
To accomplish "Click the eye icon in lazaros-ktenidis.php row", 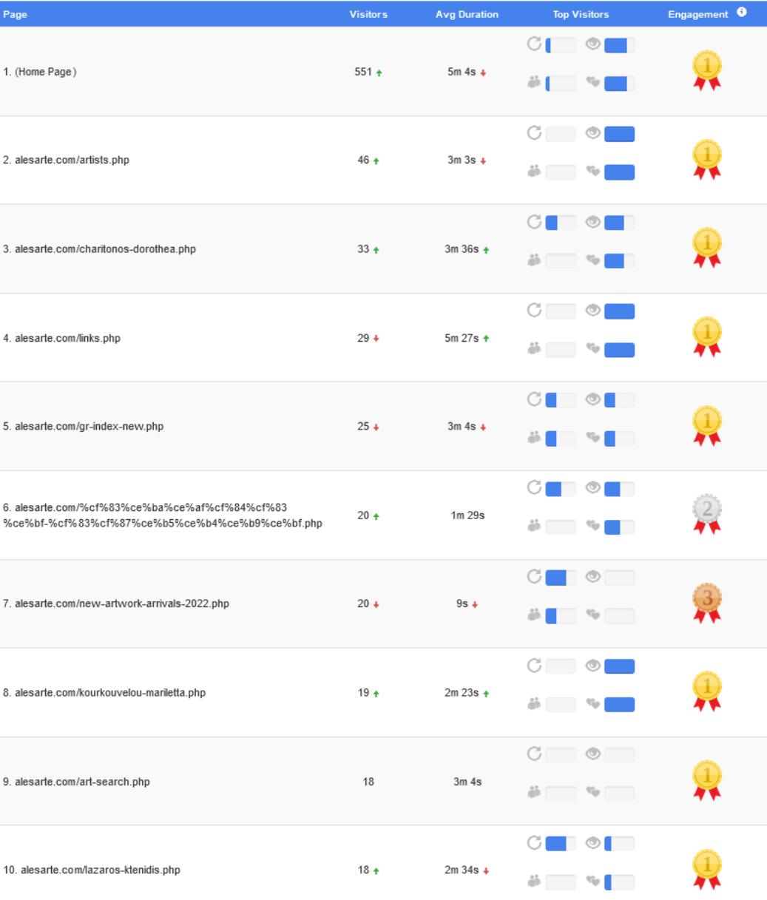I will point(592,844).
